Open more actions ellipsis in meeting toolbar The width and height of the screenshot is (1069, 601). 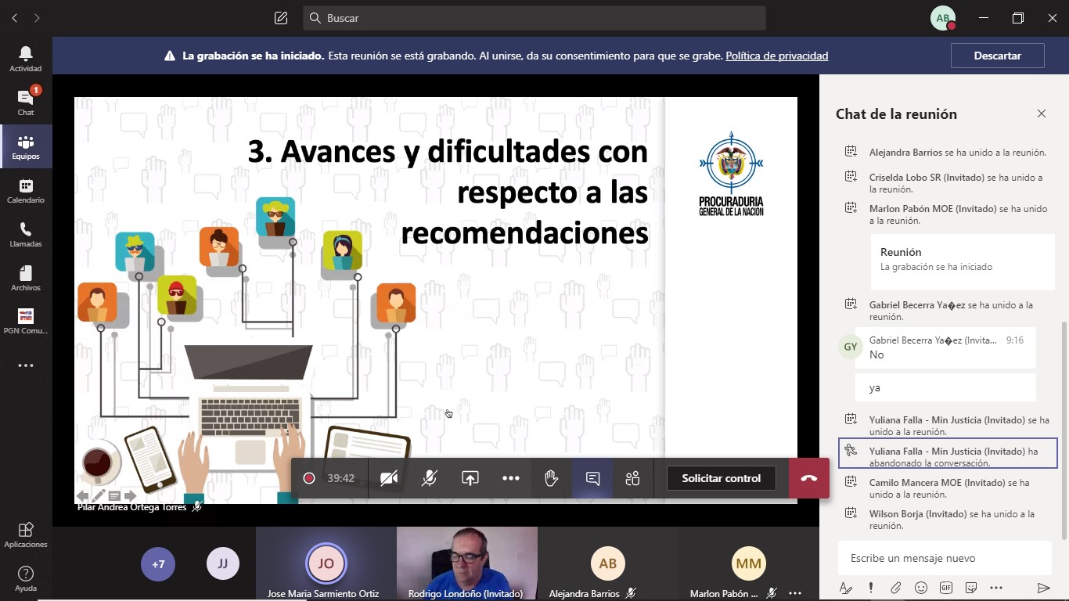click(x=511, y=478)
